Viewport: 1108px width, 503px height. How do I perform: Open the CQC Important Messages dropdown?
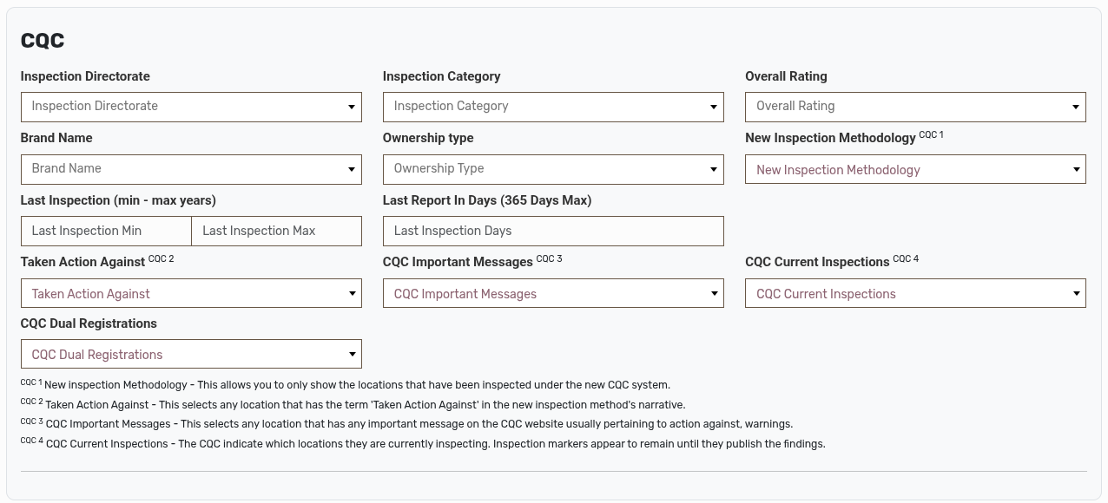click(x=553, y=293)
